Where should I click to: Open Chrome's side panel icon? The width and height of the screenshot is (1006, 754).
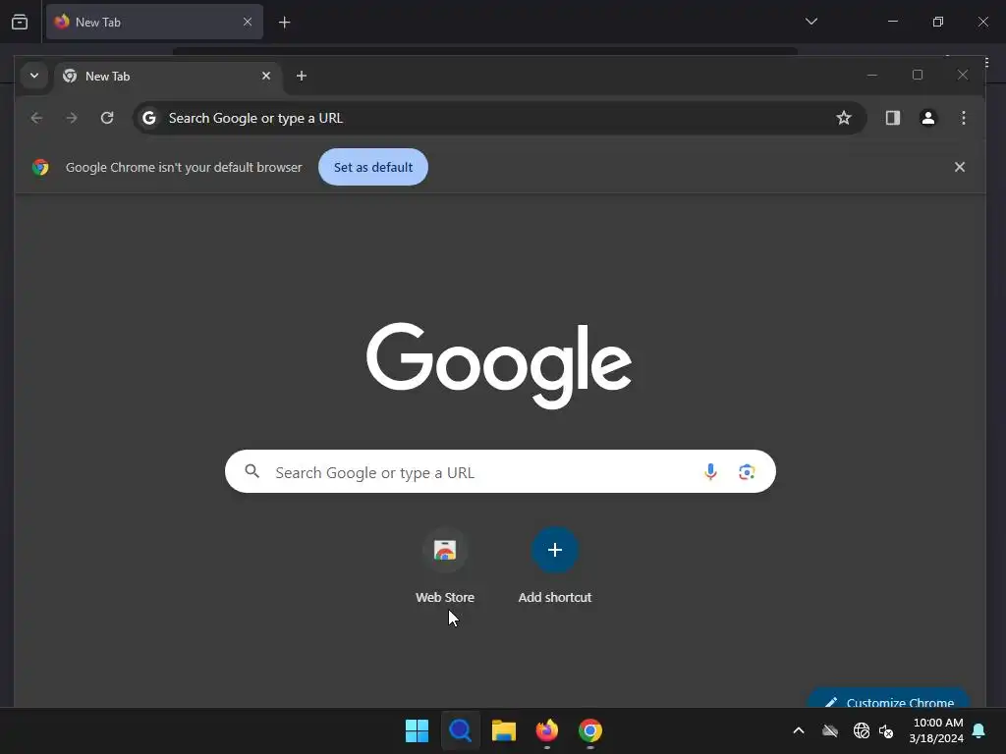pos(892,118)
